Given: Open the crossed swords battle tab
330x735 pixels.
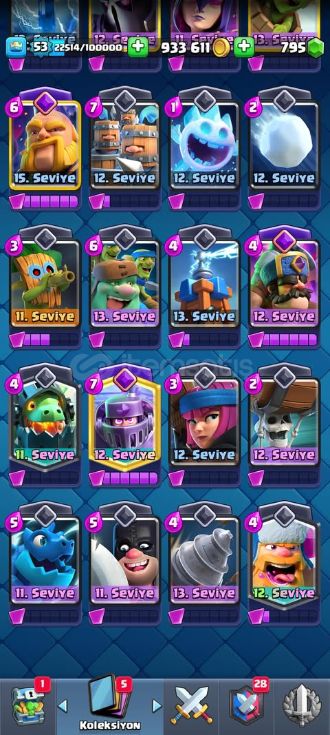Looking at the screenshot, I should point(191,705).
